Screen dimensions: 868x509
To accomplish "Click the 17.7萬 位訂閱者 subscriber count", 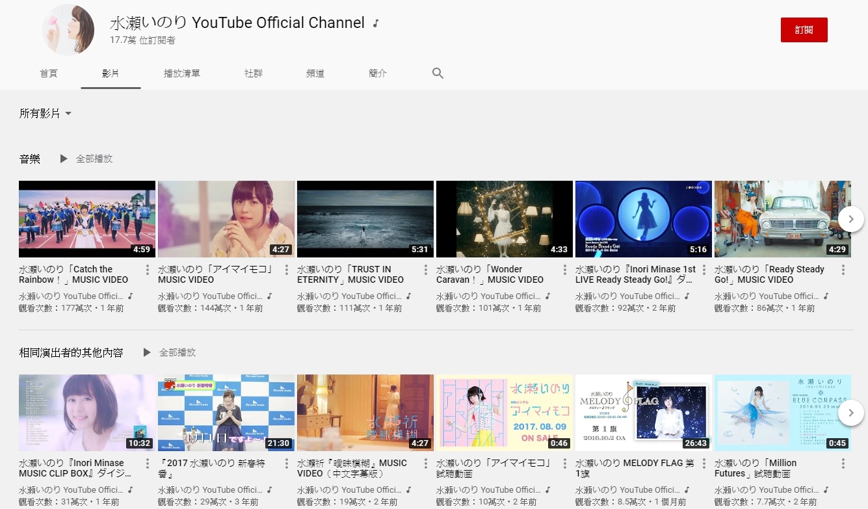I will coord(142,40).
